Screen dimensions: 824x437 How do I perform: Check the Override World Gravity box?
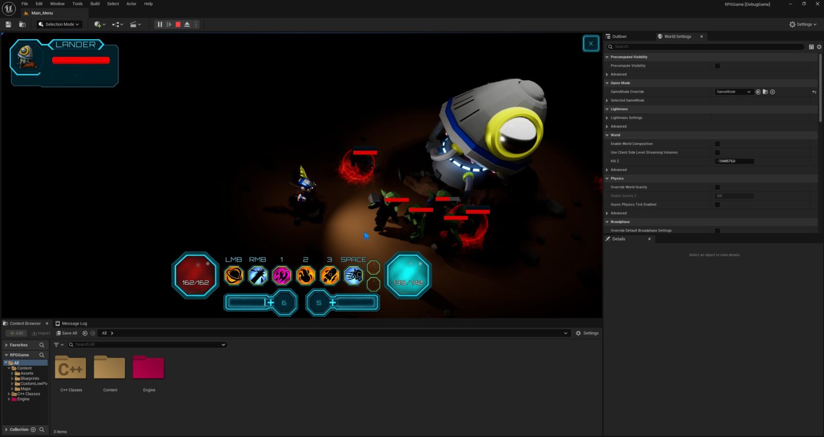point(717,187)
